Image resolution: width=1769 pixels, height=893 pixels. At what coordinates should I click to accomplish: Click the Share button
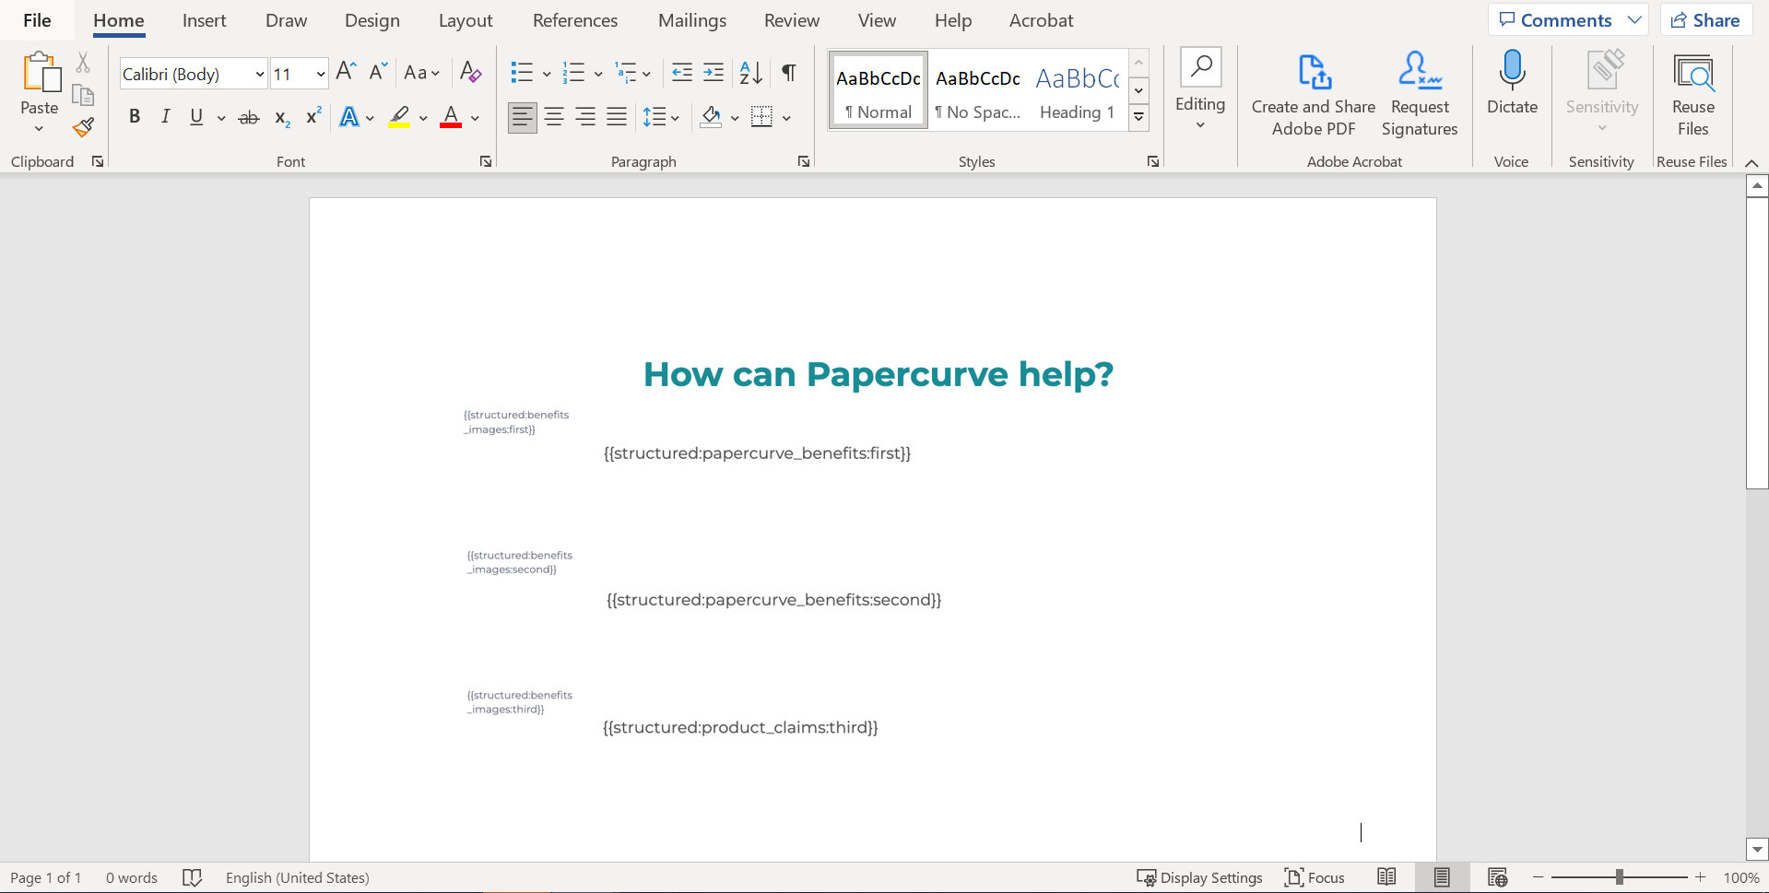1705,19
